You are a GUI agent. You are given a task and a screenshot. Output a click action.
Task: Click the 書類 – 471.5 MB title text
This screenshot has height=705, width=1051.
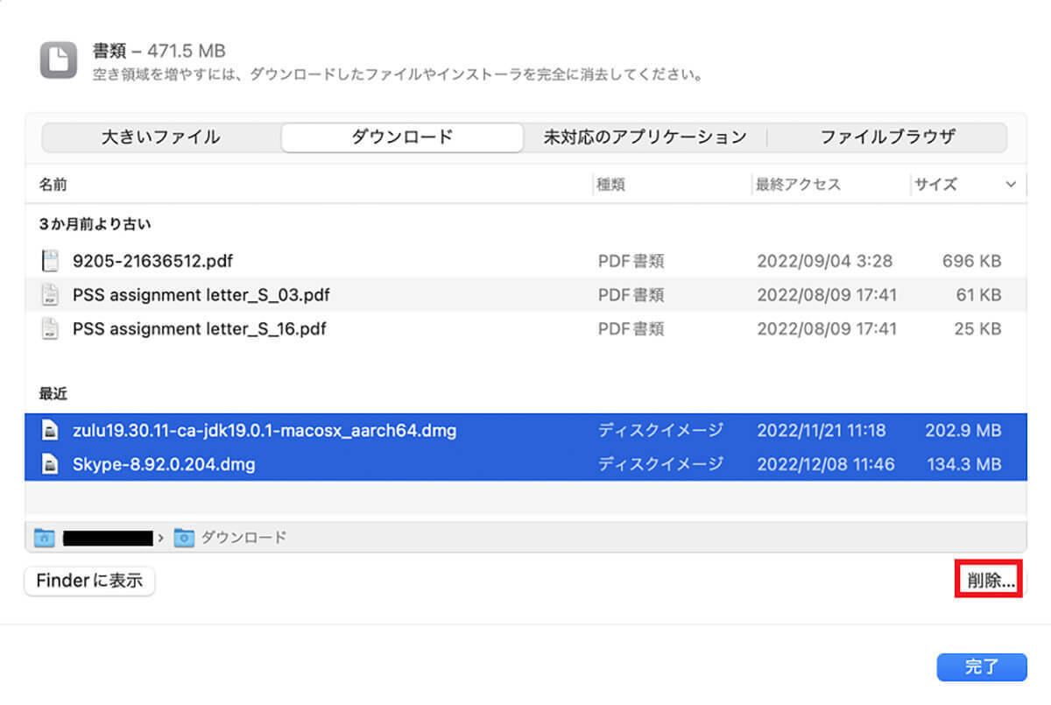coord(159,51)
